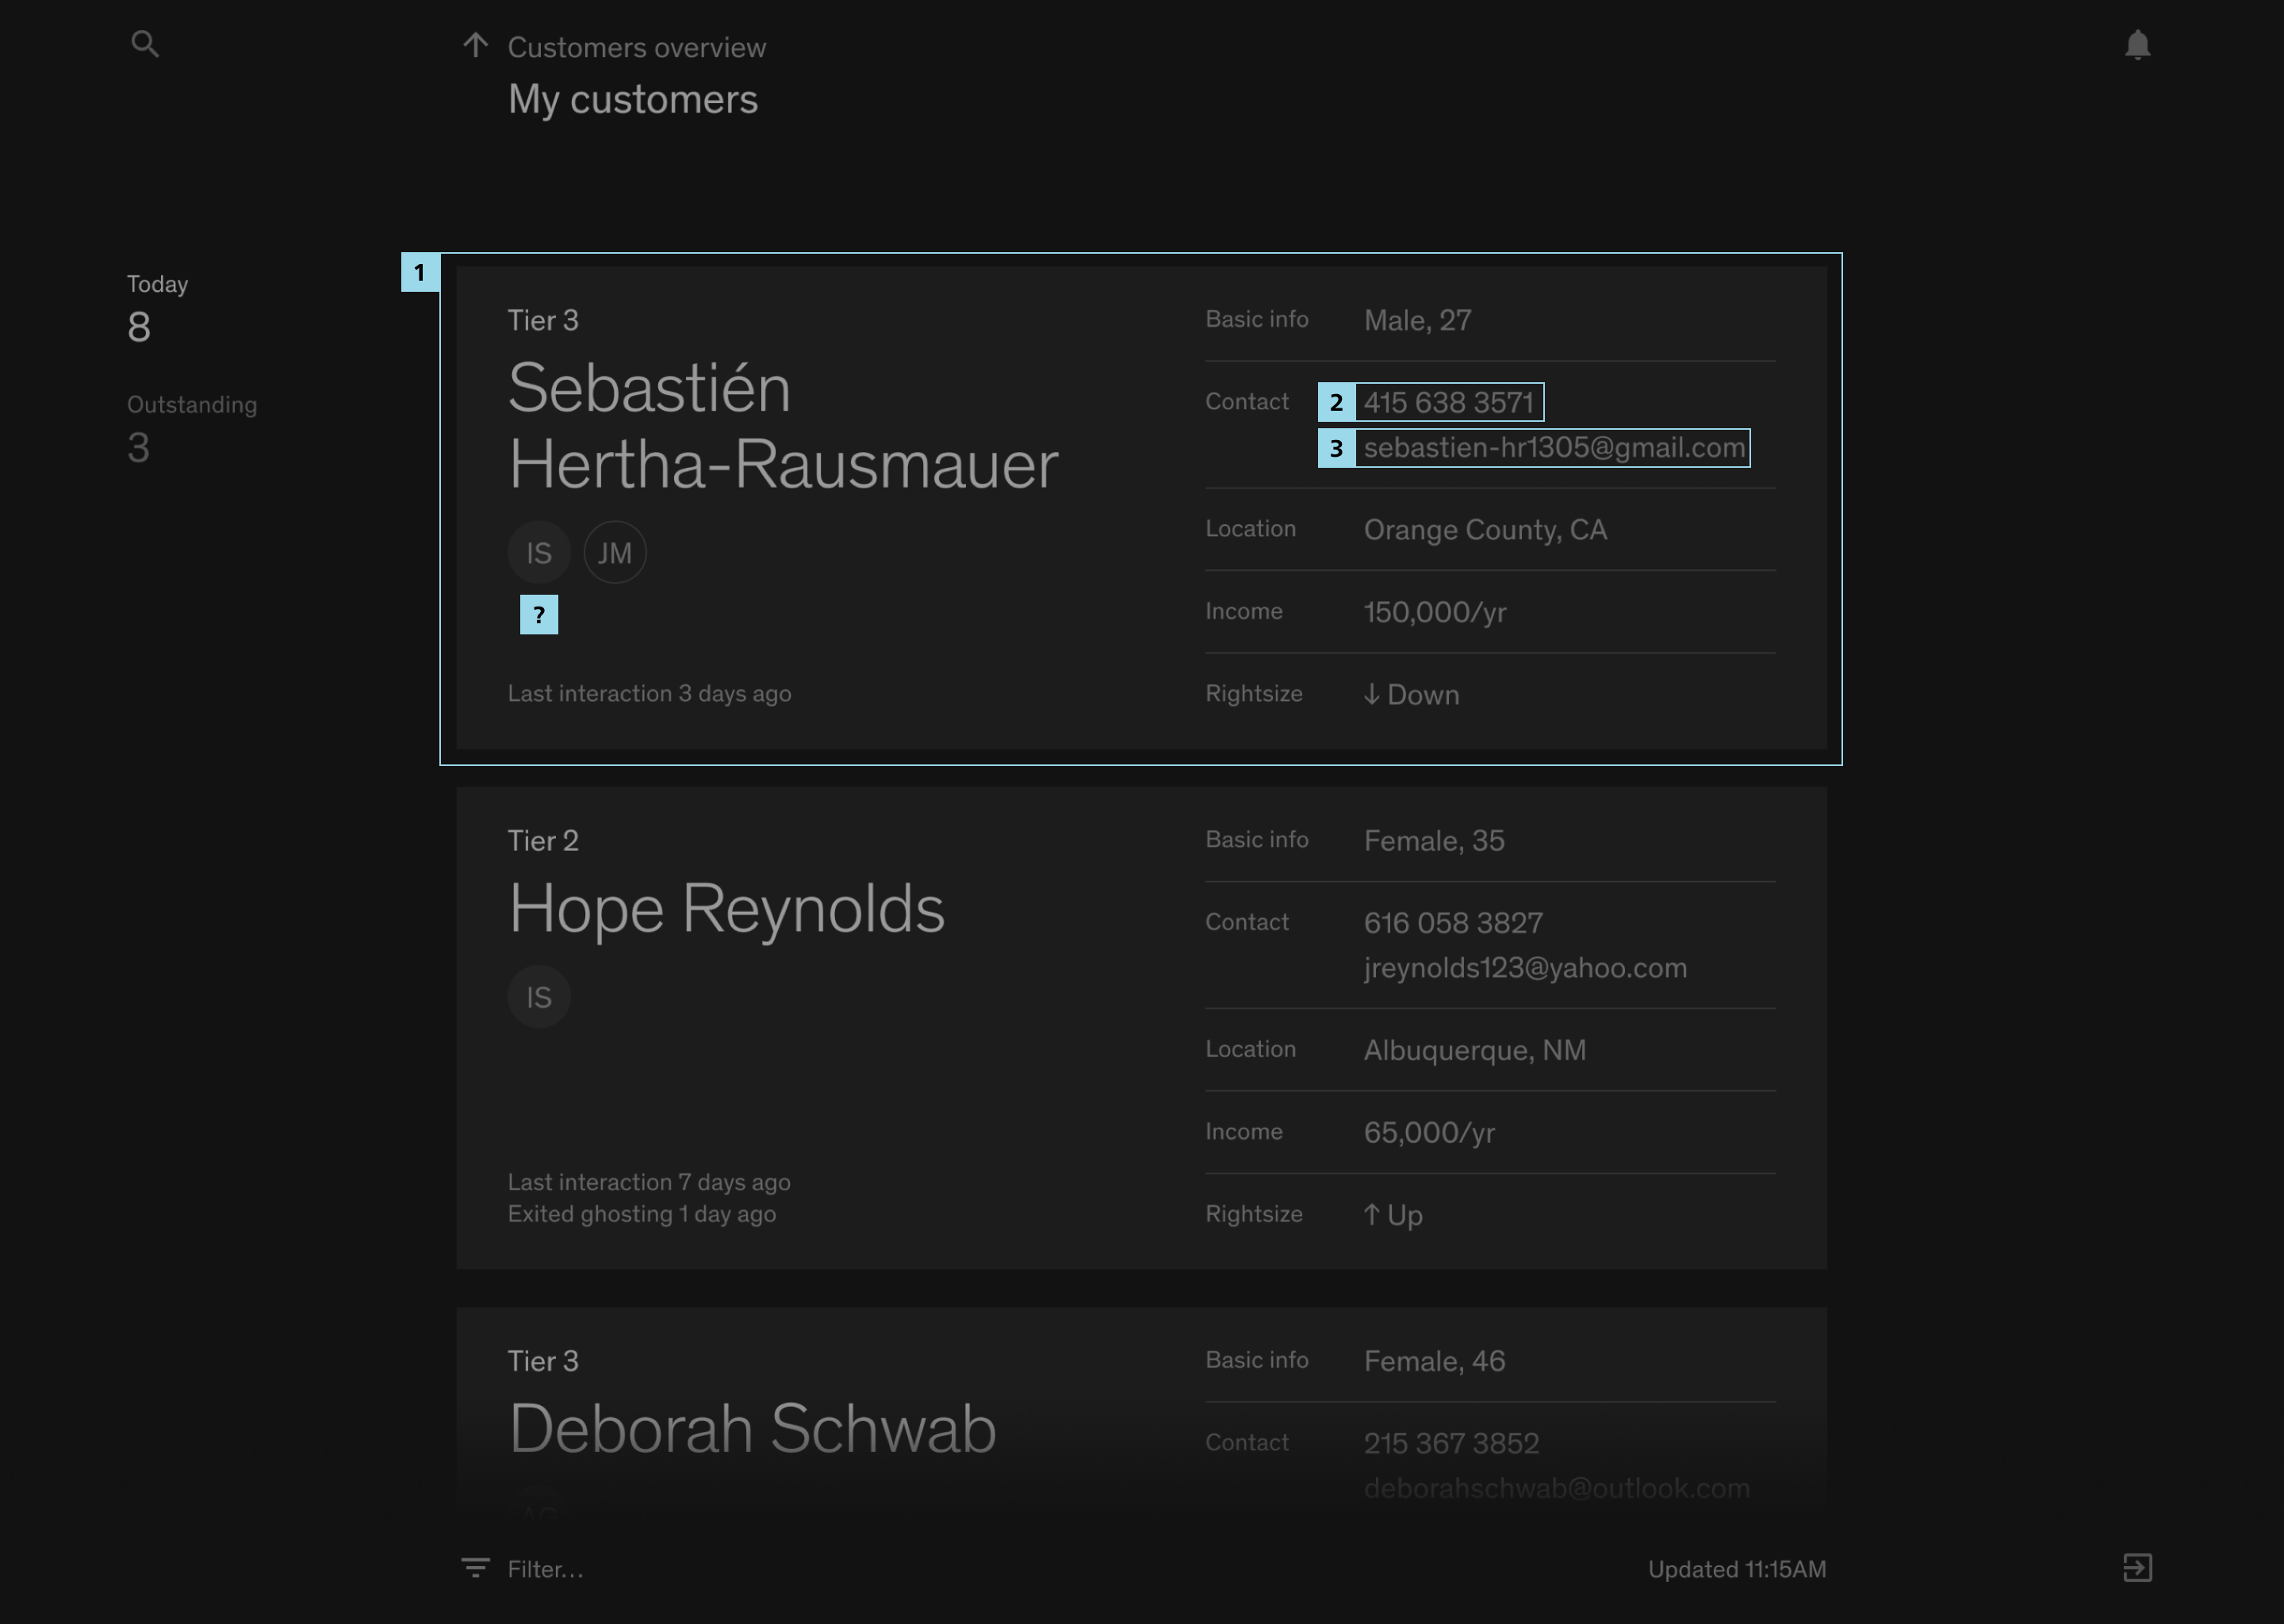Screen dimensions: 2284x1624
Task: Click jreynolds123@yahoo.com email address
Action: click(x=1524, y=968)
